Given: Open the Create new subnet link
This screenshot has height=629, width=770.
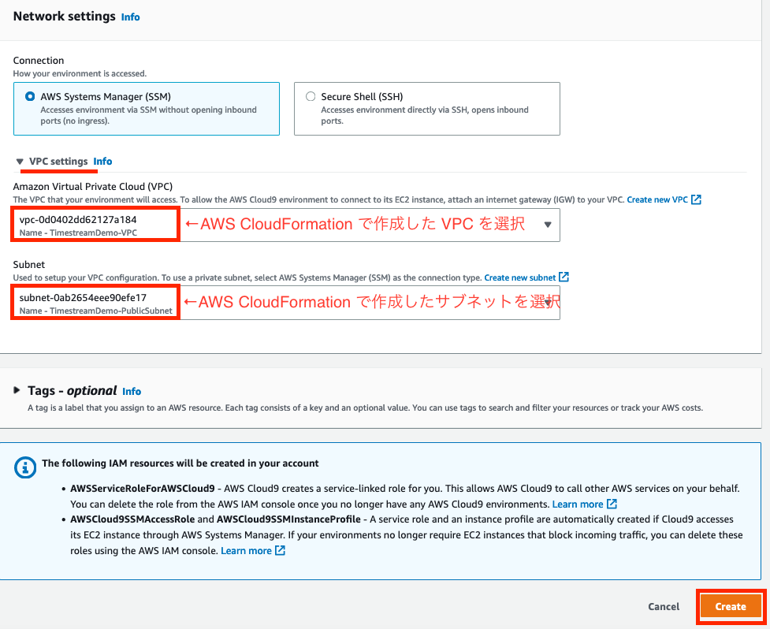Looking at the screenshot, I should pyautogui.click(x=520, y=277).
